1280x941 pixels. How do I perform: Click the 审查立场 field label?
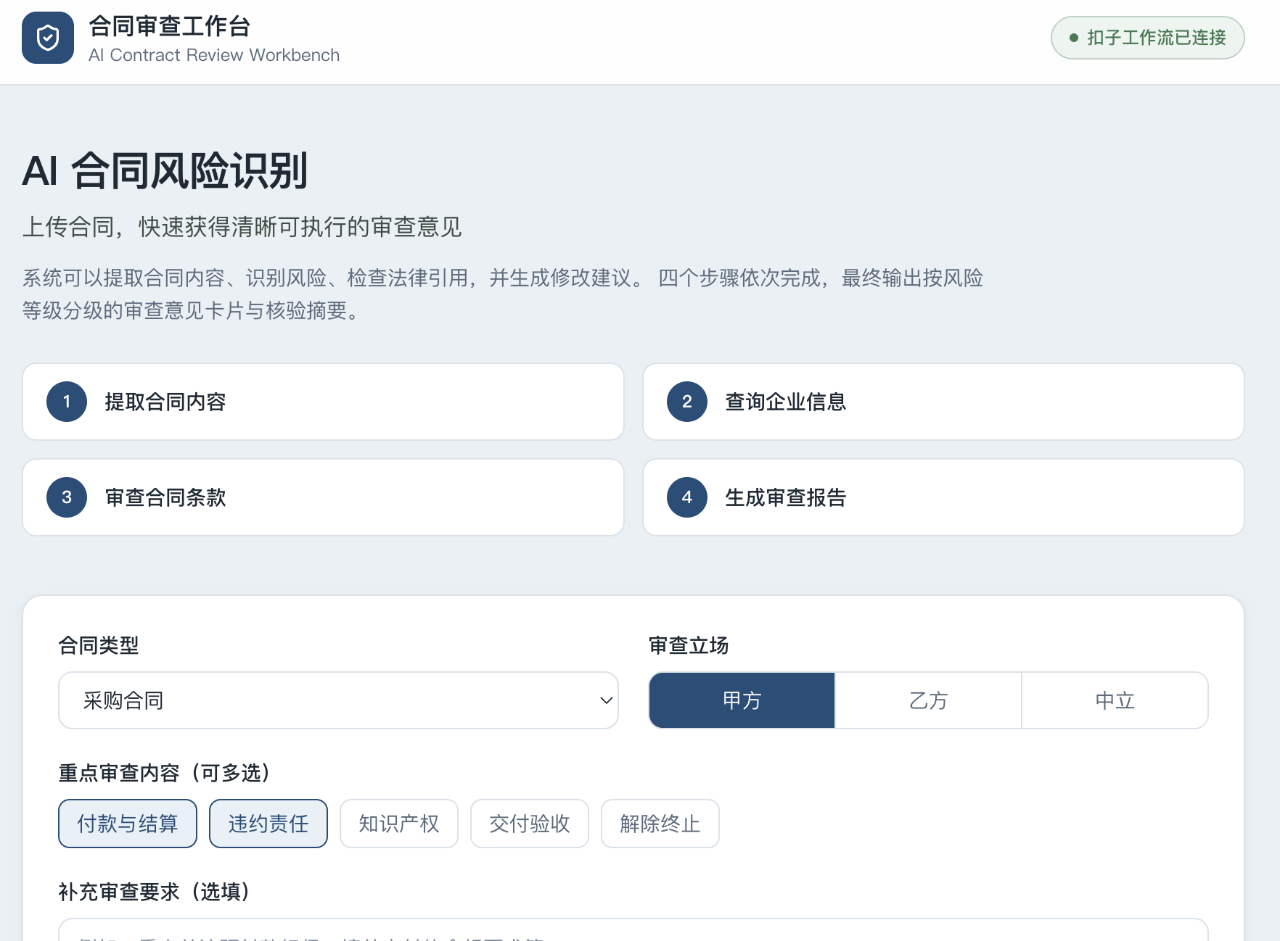click(689, 645)
